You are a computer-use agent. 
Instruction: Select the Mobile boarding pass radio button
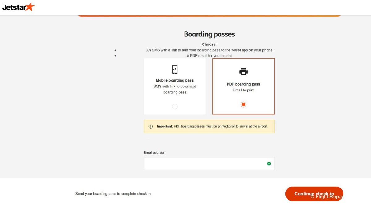175,107
